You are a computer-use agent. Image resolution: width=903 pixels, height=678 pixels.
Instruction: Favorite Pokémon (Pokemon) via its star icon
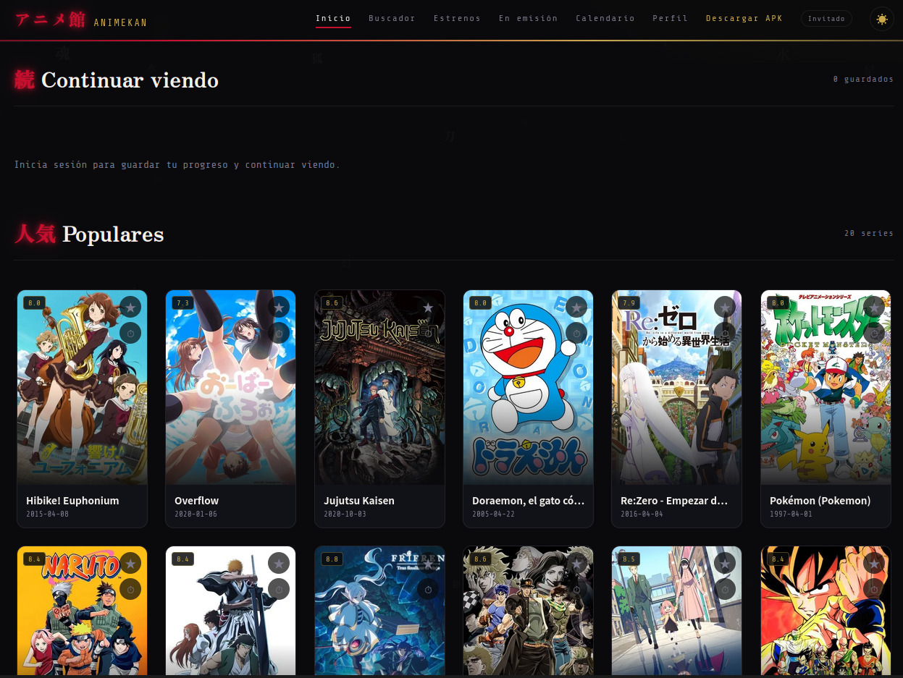coord(874,308)
